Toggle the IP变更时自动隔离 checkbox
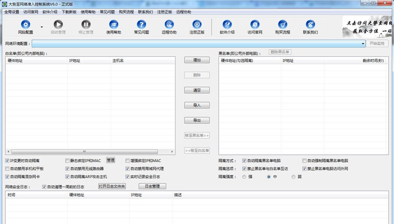 (7, 161)
